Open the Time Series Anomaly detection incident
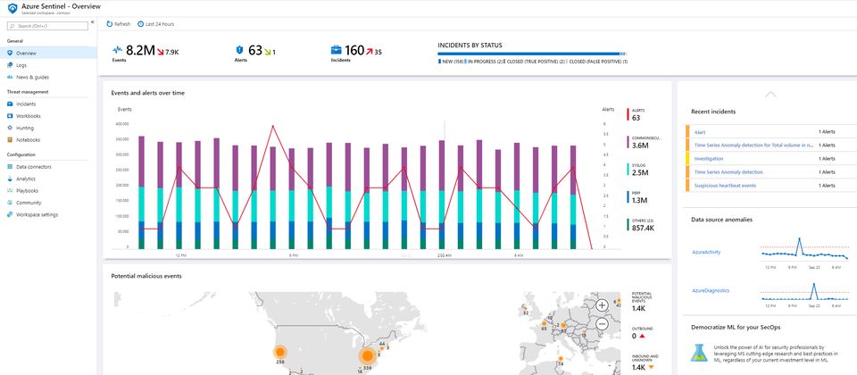Image resolution: width=857 pixels, height=375 pixels. click(728, 172)
